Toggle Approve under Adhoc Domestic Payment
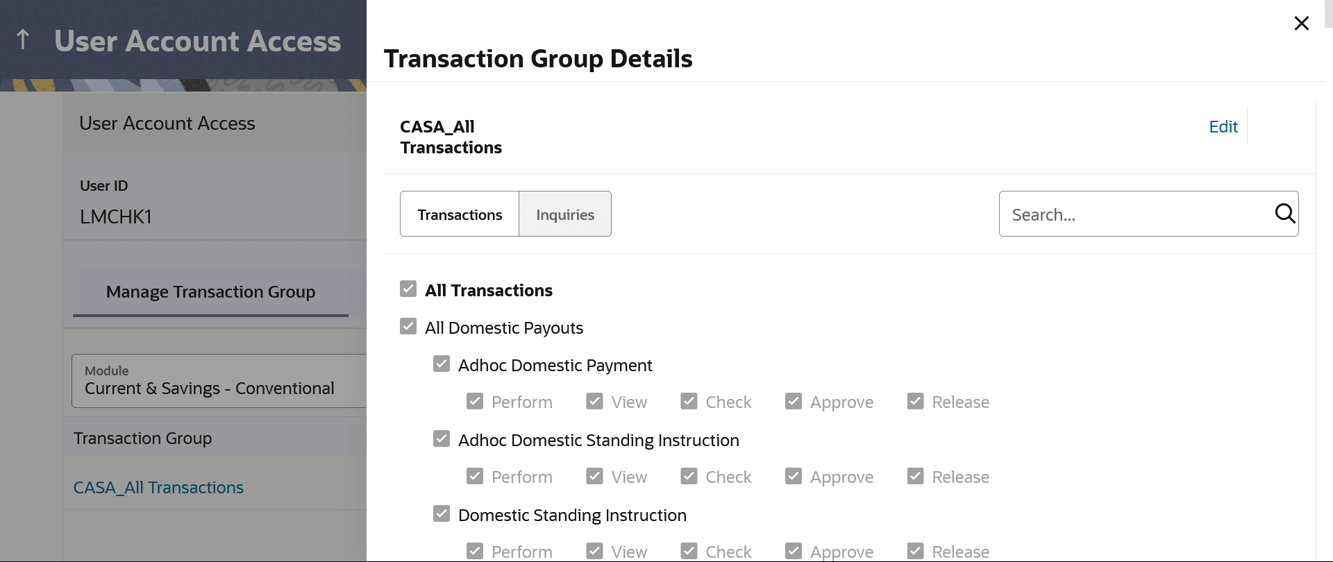The height and width of the screenshot is (562, 1333). [x=794, y=402]
